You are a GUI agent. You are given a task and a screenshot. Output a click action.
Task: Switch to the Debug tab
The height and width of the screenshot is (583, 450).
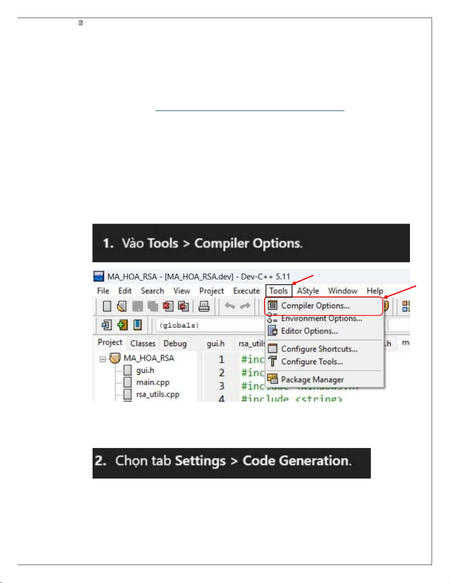pos(175,343)
